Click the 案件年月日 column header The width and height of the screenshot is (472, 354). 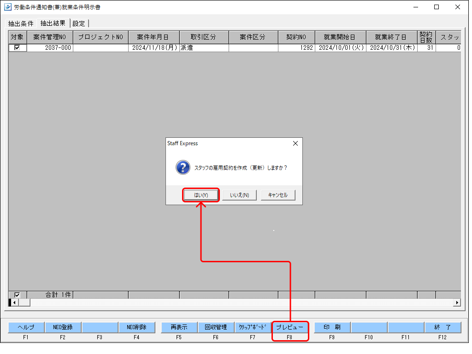[154, 37]
